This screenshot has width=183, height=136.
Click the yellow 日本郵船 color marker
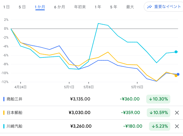pyautogui.click(x=4, y=113)
